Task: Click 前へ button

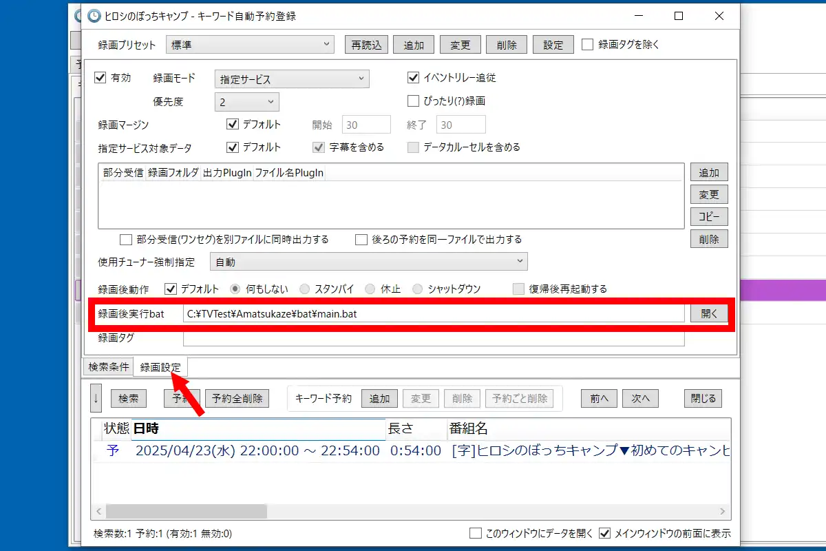Action: tap(599, 398)
